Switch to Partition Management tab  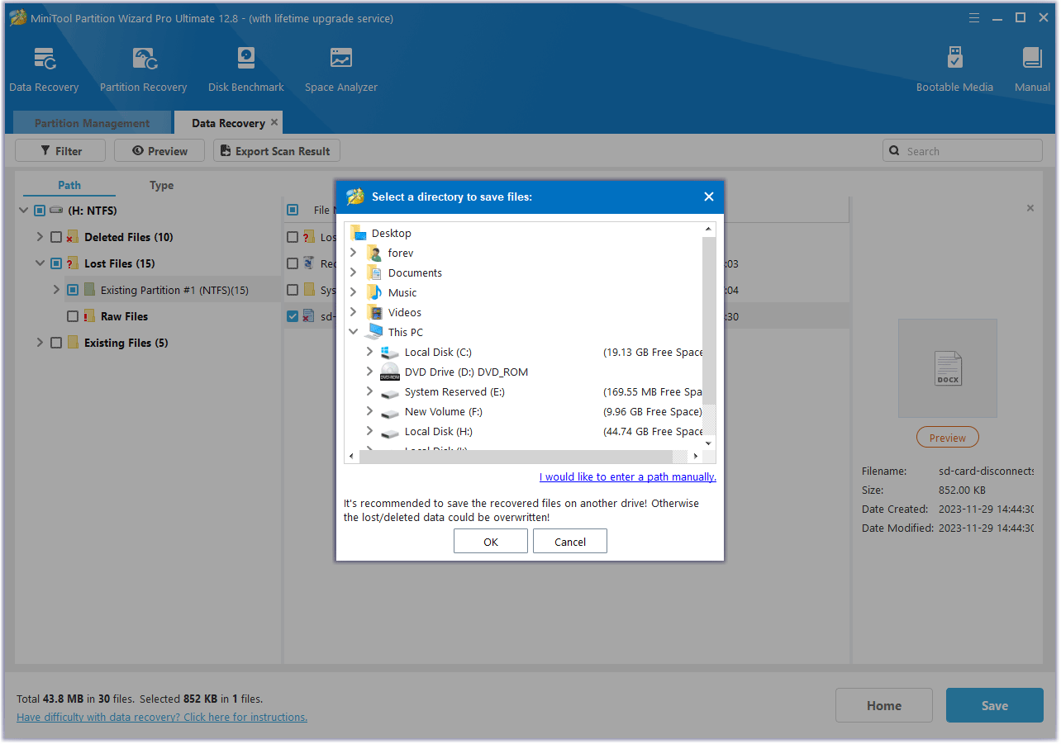tap(92, 122)
